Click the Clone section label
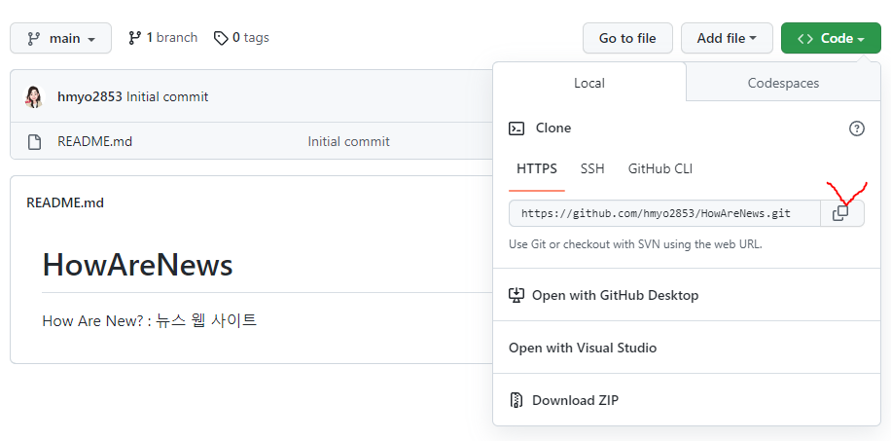Screen dimensions: 891x441 [x=552, y=129]
